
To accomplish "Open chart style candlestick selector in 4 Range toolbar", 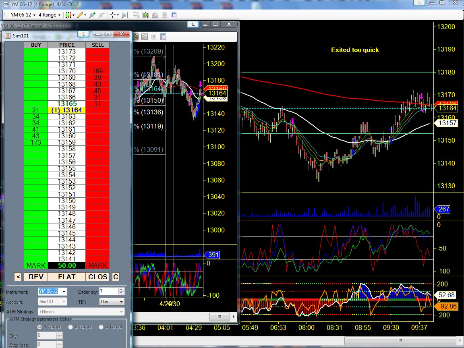I will coord(68,15).
